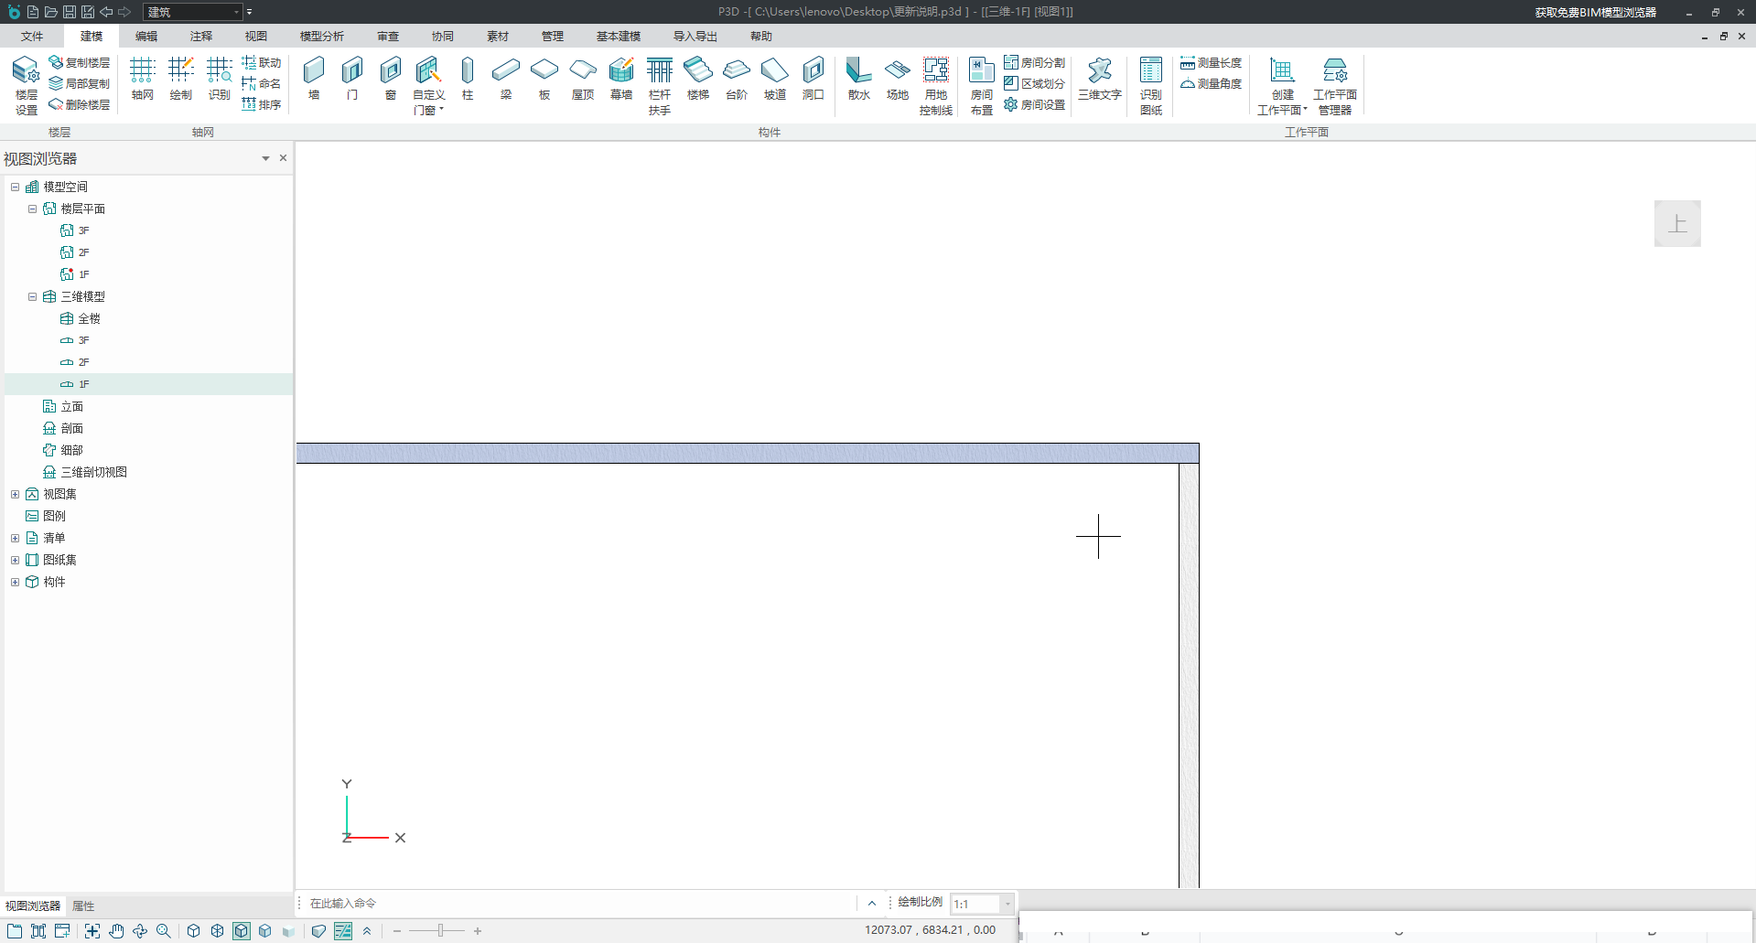Toggle the highlighted line-weight display button
1756x943 pixels.
[x=343, y=931]
